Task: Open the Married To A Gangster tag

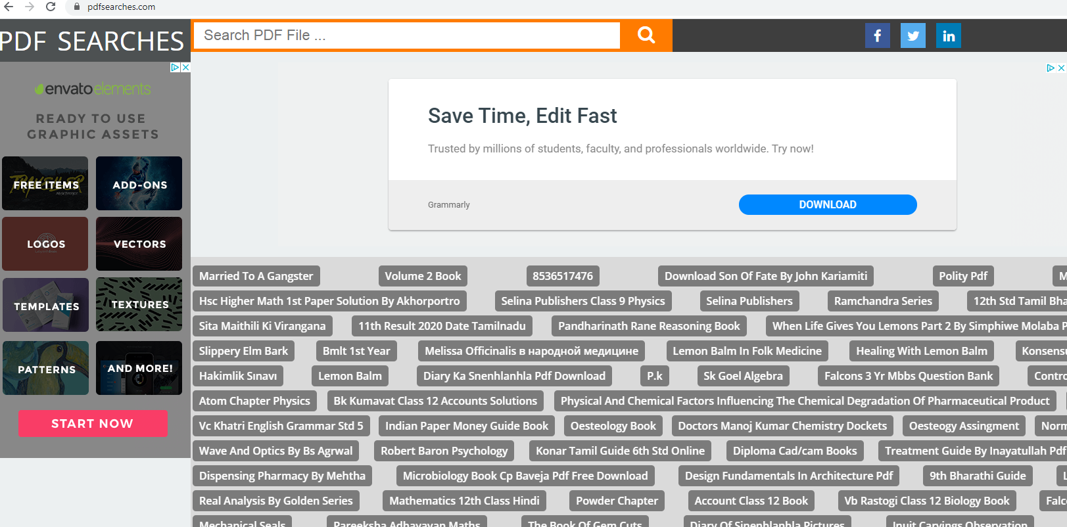Action: click(256, 276)
